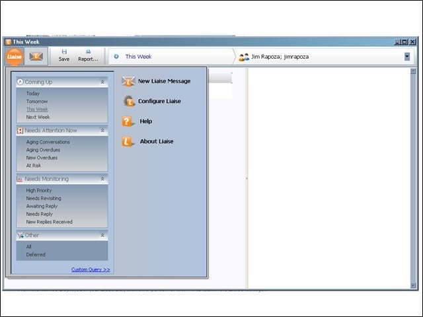Click the orange Liaise logo button
This screenshot has width=423, height=317.
[x=15, y=57]
